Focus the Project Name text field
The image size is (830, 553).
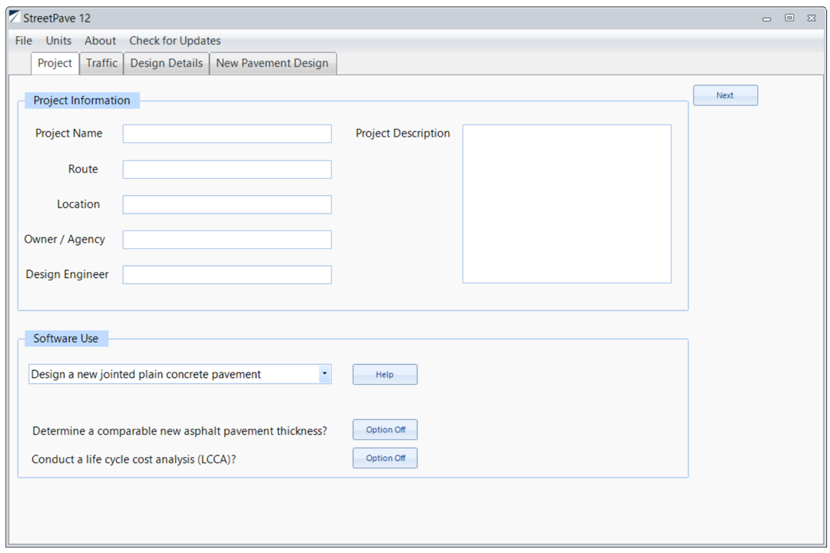point(227,134)
